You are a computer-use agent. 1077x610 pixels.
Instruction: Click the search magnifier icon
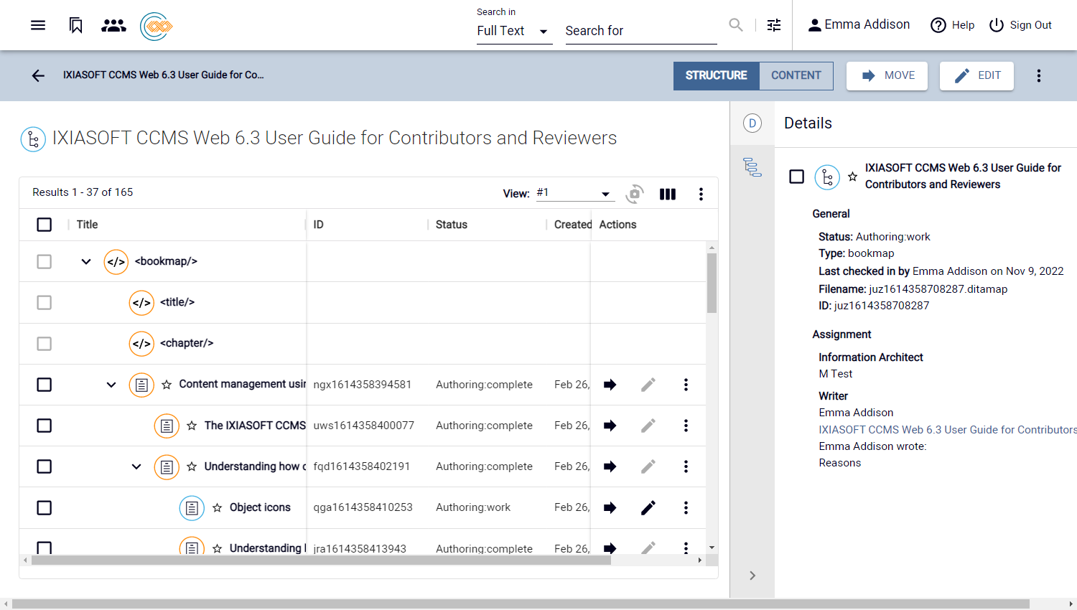[x=736, y=25]
